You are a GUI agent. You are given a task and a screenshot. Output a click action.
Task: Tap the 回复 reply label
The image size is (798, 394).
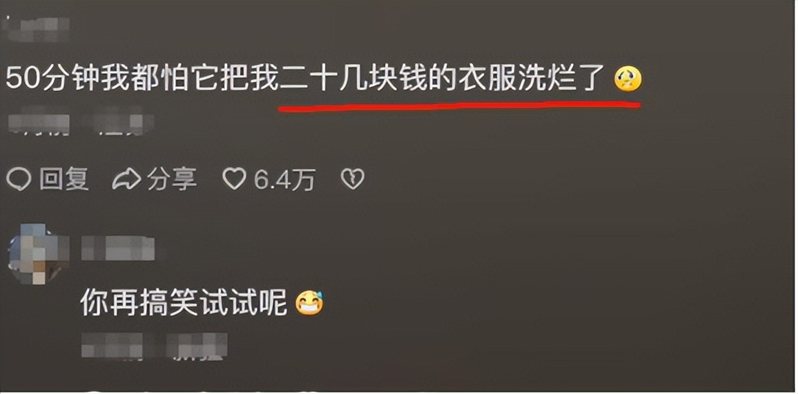[64, 179]
